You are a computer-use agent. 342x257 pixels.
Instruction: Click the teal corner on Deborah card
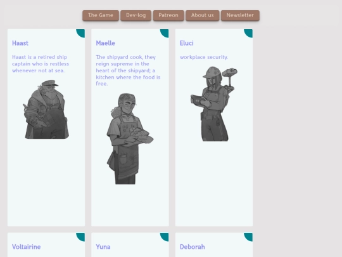coord(249,237)
